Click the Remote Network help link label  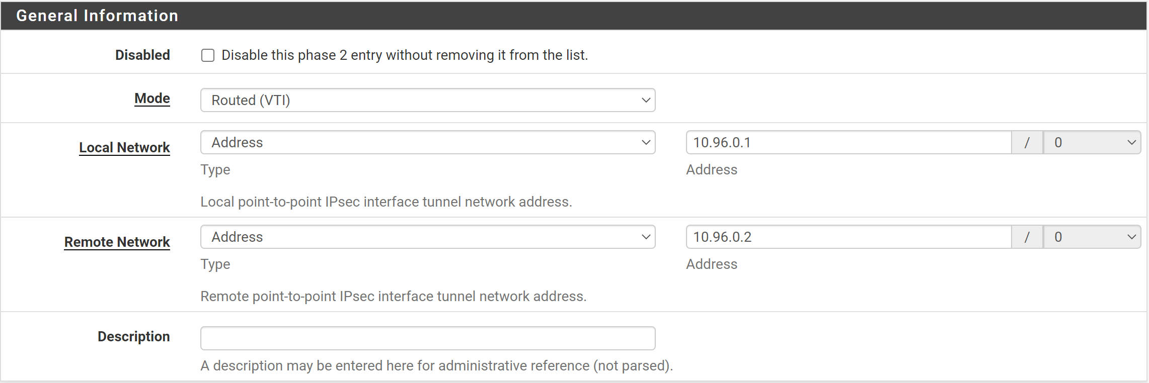[x=117, y=242]
